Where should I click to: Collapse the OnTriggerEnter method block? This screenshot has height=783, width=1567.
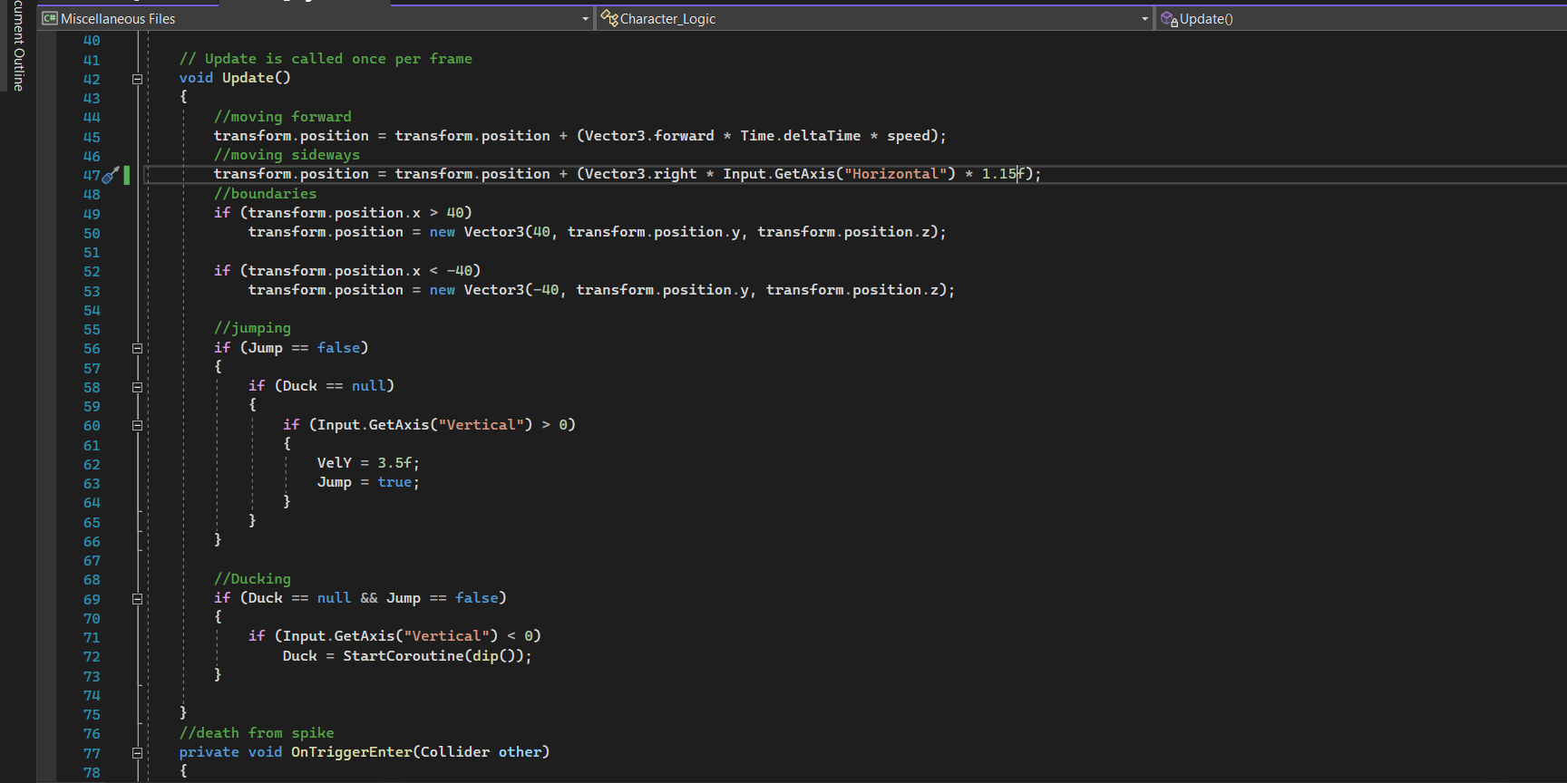click(138, 753)
